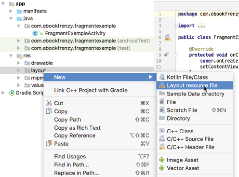The image size is (239, 177).
Task: Open FragmentExampleActivity in the project tree
Action: coord(75,33)
